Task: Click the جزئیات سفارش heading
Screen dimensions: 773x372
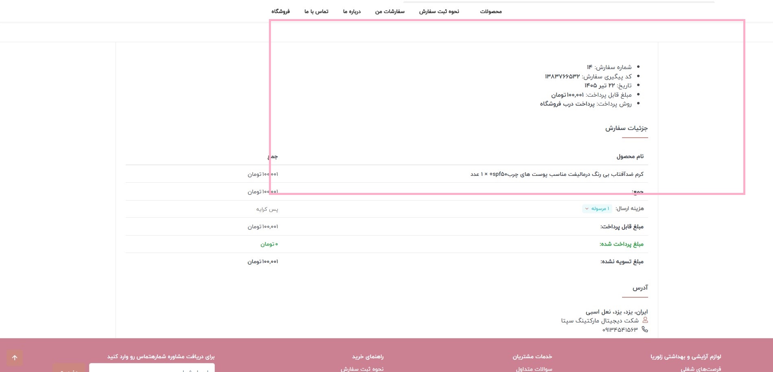Action: click(627, 128)
